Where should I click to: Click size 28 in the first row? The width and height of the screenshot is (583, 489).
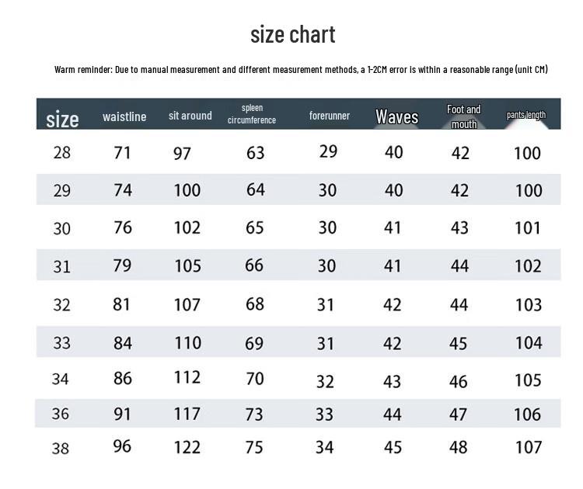[62, 153]
